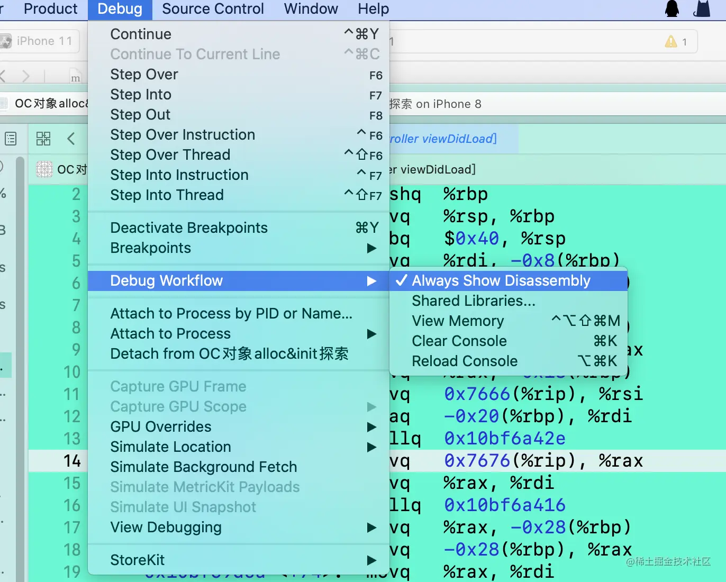The width and height of the screenshot is (726, 582).
Task: Click the cat icon in the menu bar
Action: tap(702, 8)
